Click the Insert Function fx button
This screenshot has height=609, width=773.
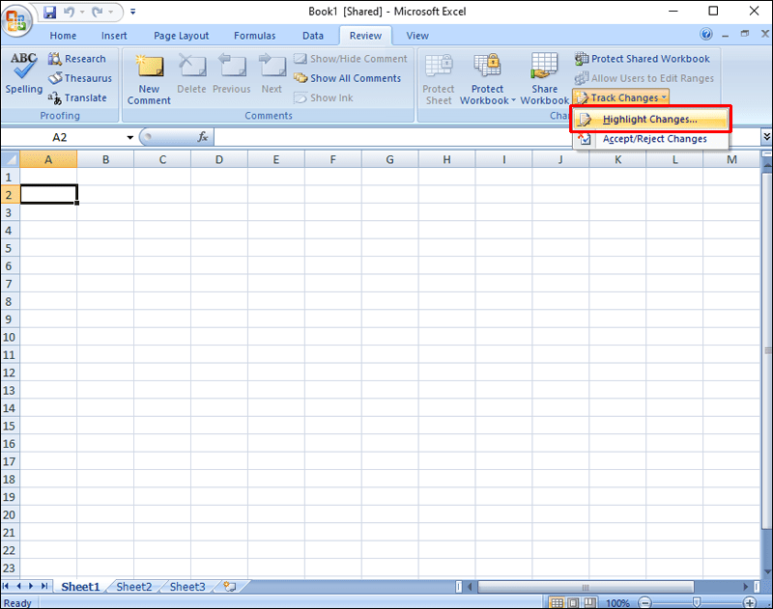(x=203, y=137)
